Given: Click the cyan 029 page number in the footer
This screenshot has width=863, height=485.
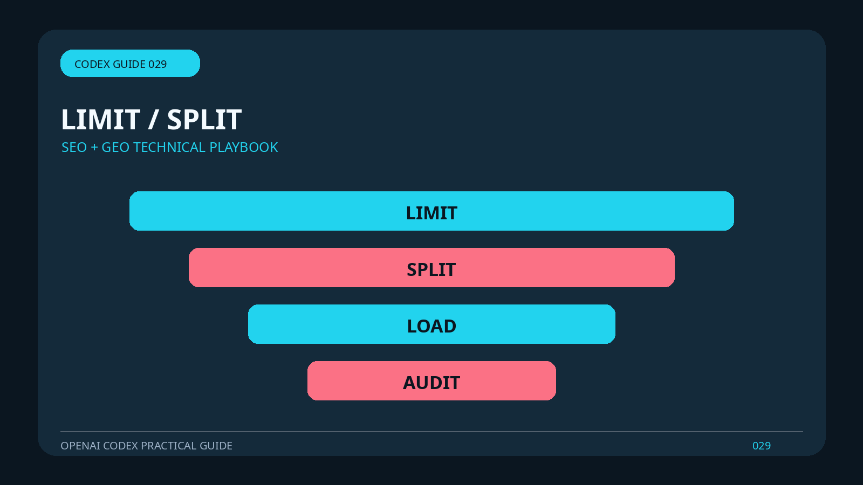Looking at the screenshot, I should [761, 446].
